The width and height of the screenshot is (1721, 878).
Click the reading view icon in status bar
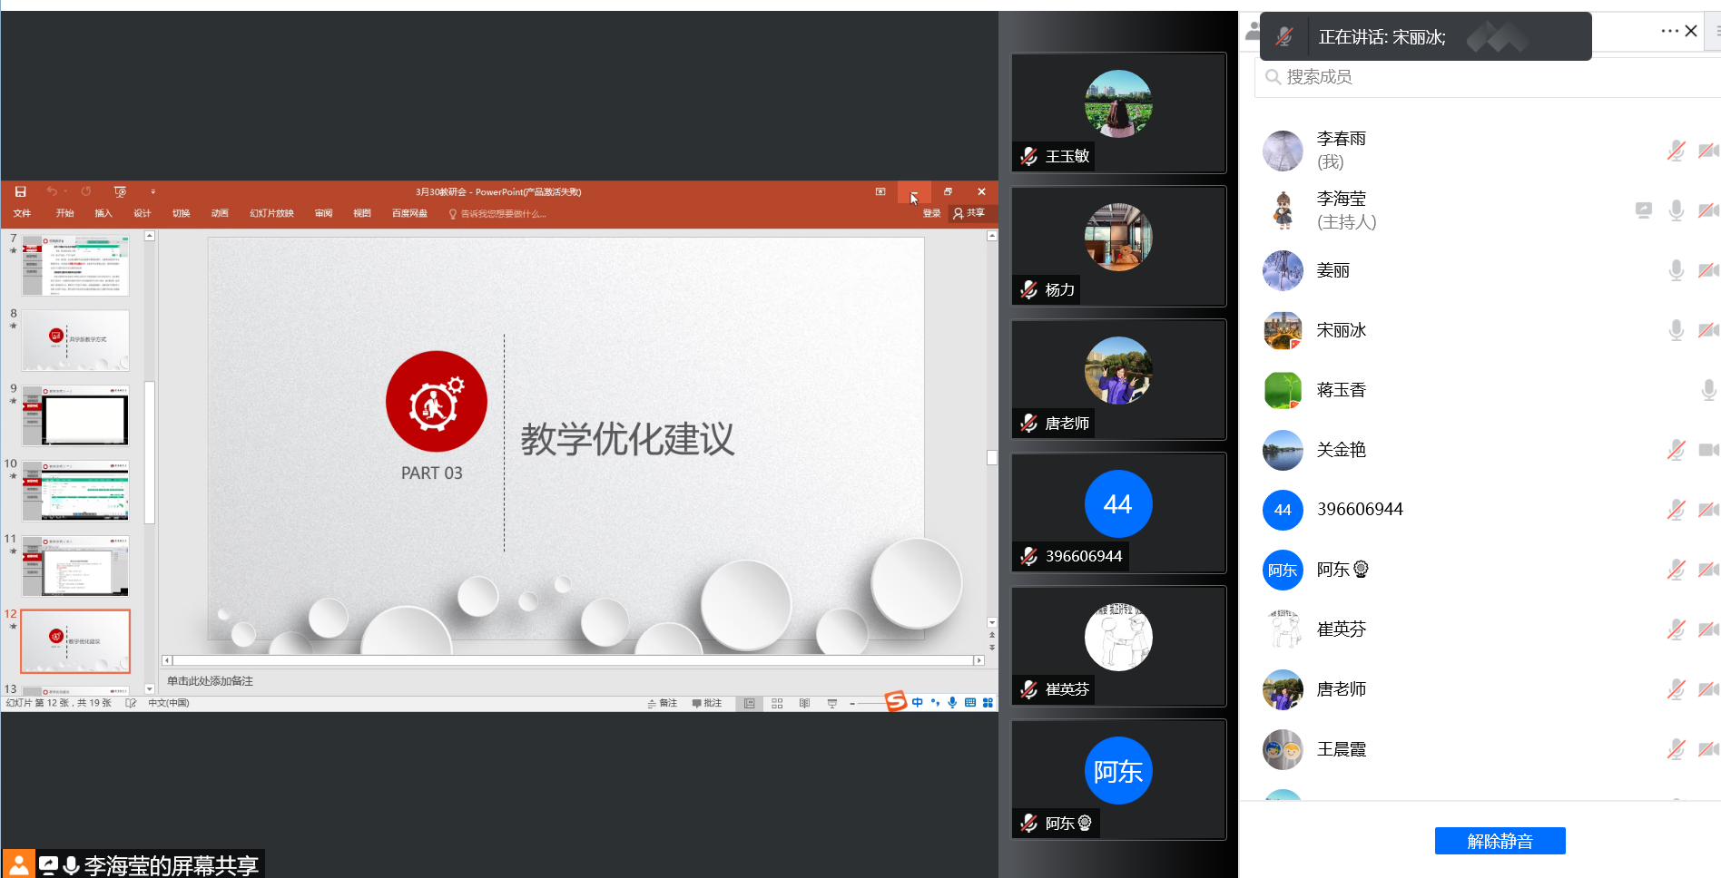pyautogui.click(x=804, y=703)
